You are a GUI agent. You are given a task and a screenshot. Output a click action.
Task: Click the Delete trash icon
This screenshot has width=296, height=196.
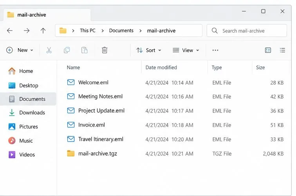105,50
